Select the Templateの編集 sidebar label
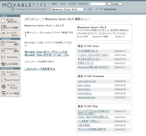 12,43
